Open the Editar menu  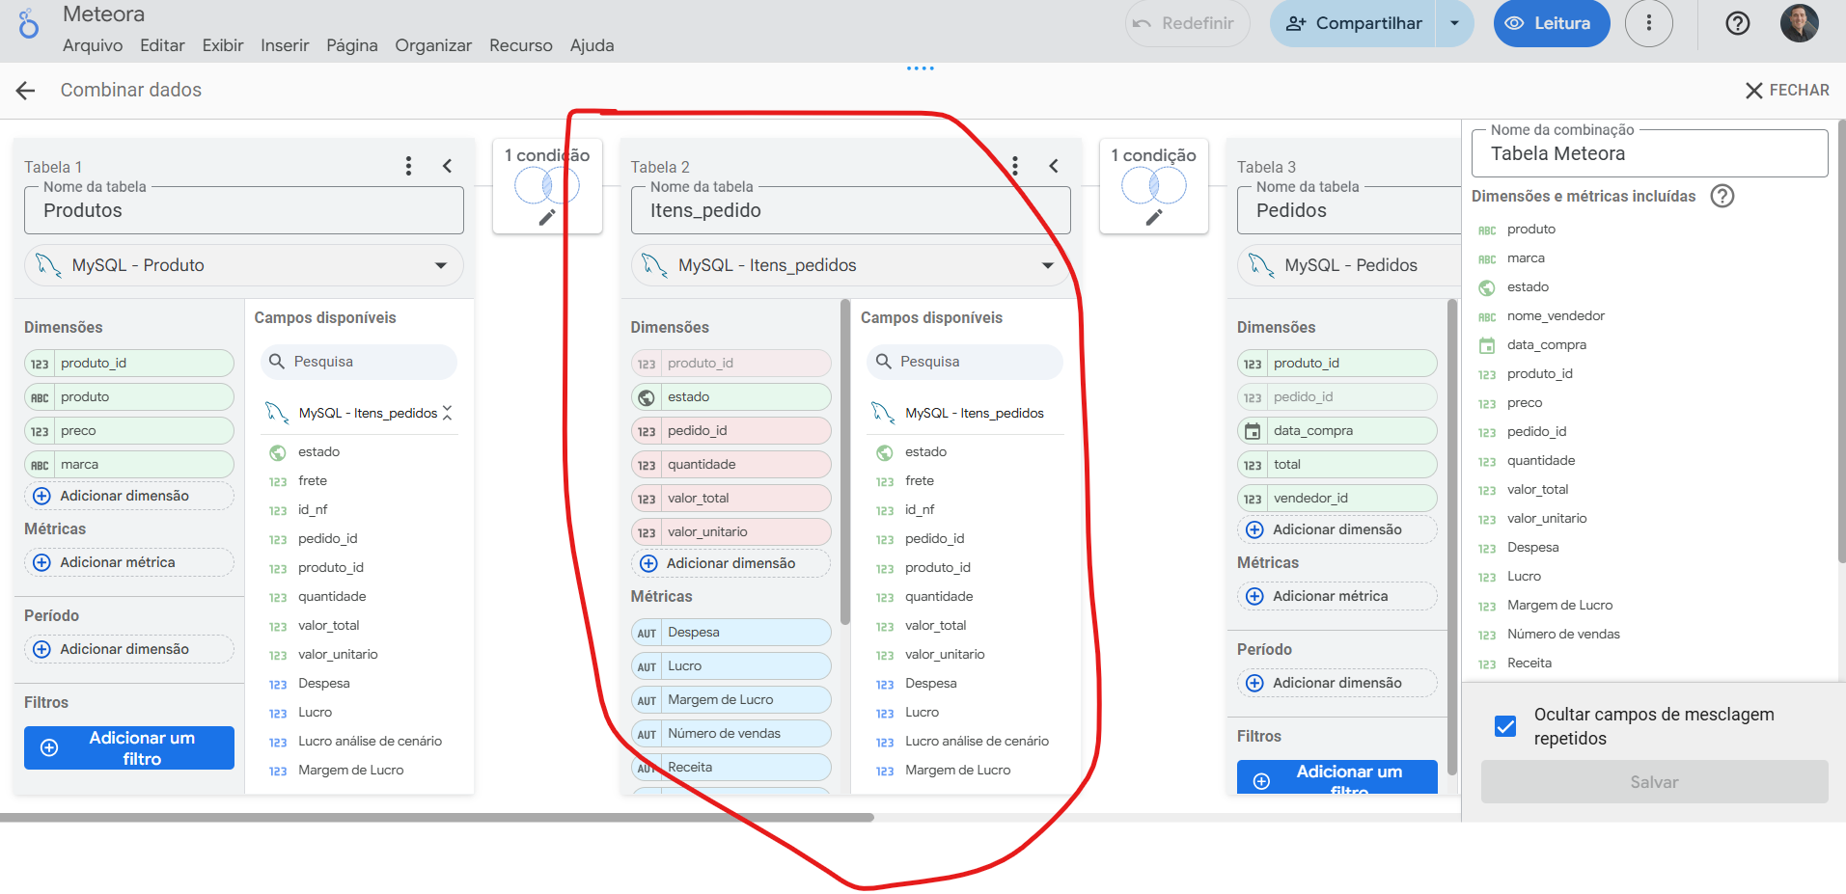[x=162, y=45]
